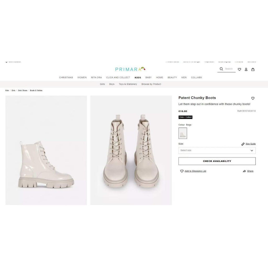Click the Share arrow icon
Viewport: 268px width, 268px height.
pos(244,171)
